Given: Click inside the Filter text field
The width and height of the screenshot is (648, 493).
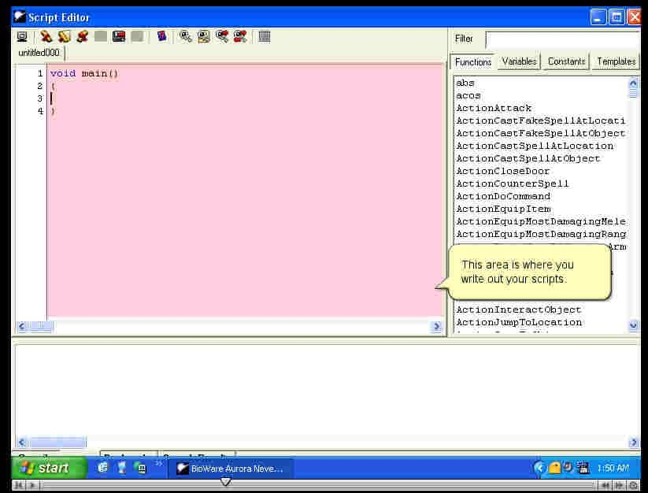Looking at the screenshot, I should [x=562, y=39].
